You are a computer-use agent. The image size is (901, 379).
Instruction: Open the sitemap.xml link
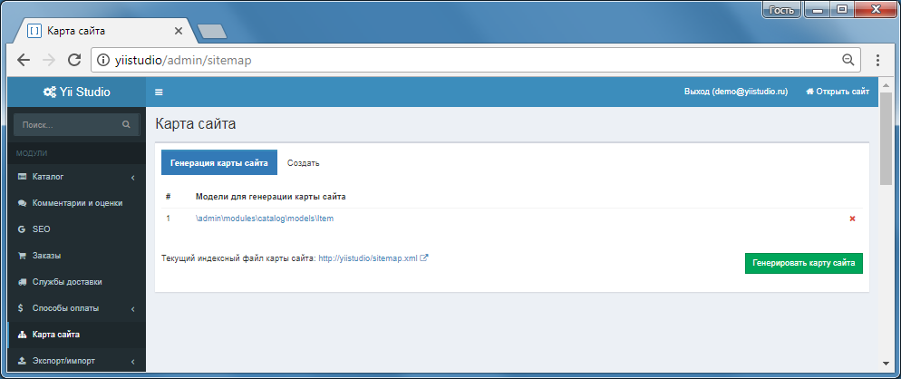coord(368,258)
